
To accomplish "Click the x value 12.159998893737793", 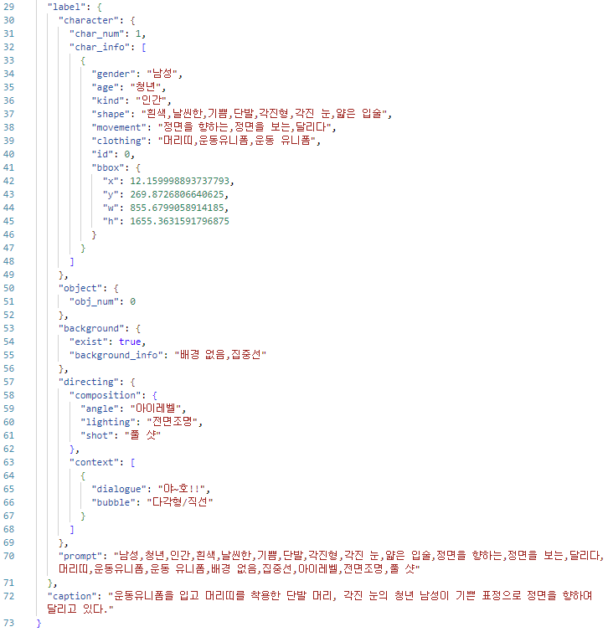I will [x=179, y=181].
